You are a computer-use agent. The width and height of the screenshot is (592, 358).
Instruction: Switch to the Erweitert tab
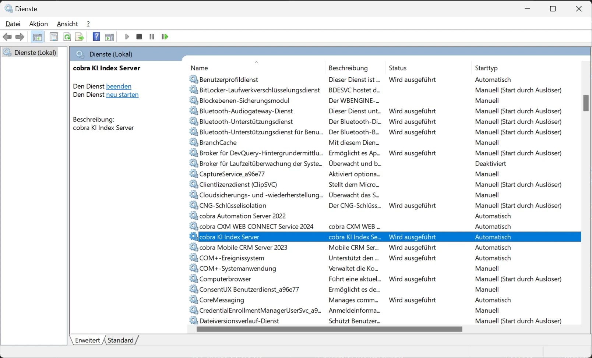(87, 340)
